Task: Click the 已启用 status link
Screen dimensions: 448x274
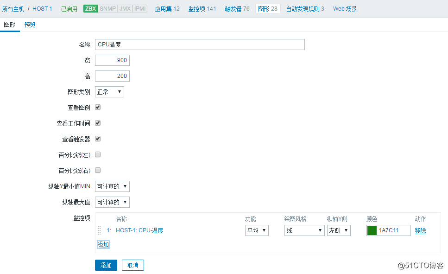Action: (x=69, y=9)
